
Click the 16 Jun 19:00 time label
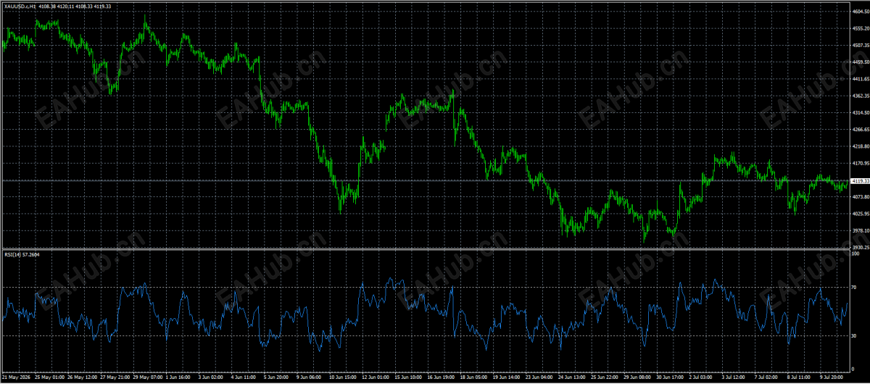tap(441, 377)
